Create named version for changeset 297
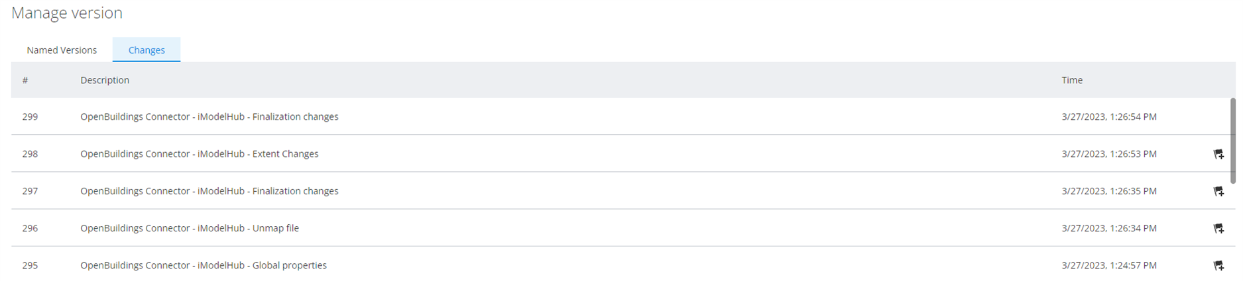 point(1218,191)
